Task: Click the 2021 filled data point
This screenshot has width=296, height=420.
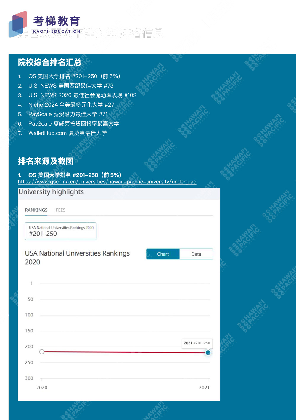Action: pos(208,353)
